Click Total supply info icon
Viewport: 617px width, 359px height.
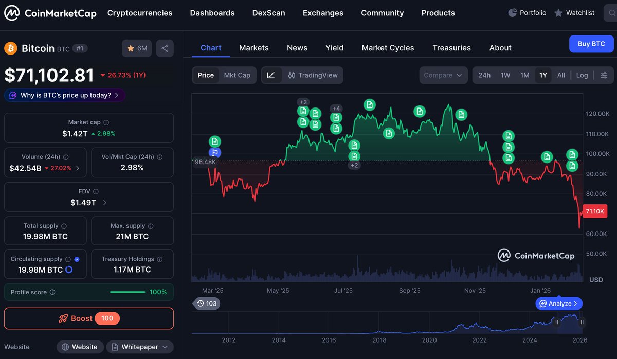pyautogui.click(x=64, y=226)
